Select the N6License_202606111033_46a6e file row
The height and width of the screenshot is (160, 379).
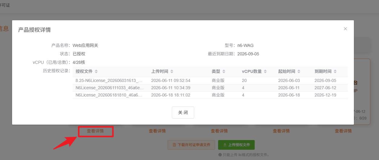tap(210, 88)
